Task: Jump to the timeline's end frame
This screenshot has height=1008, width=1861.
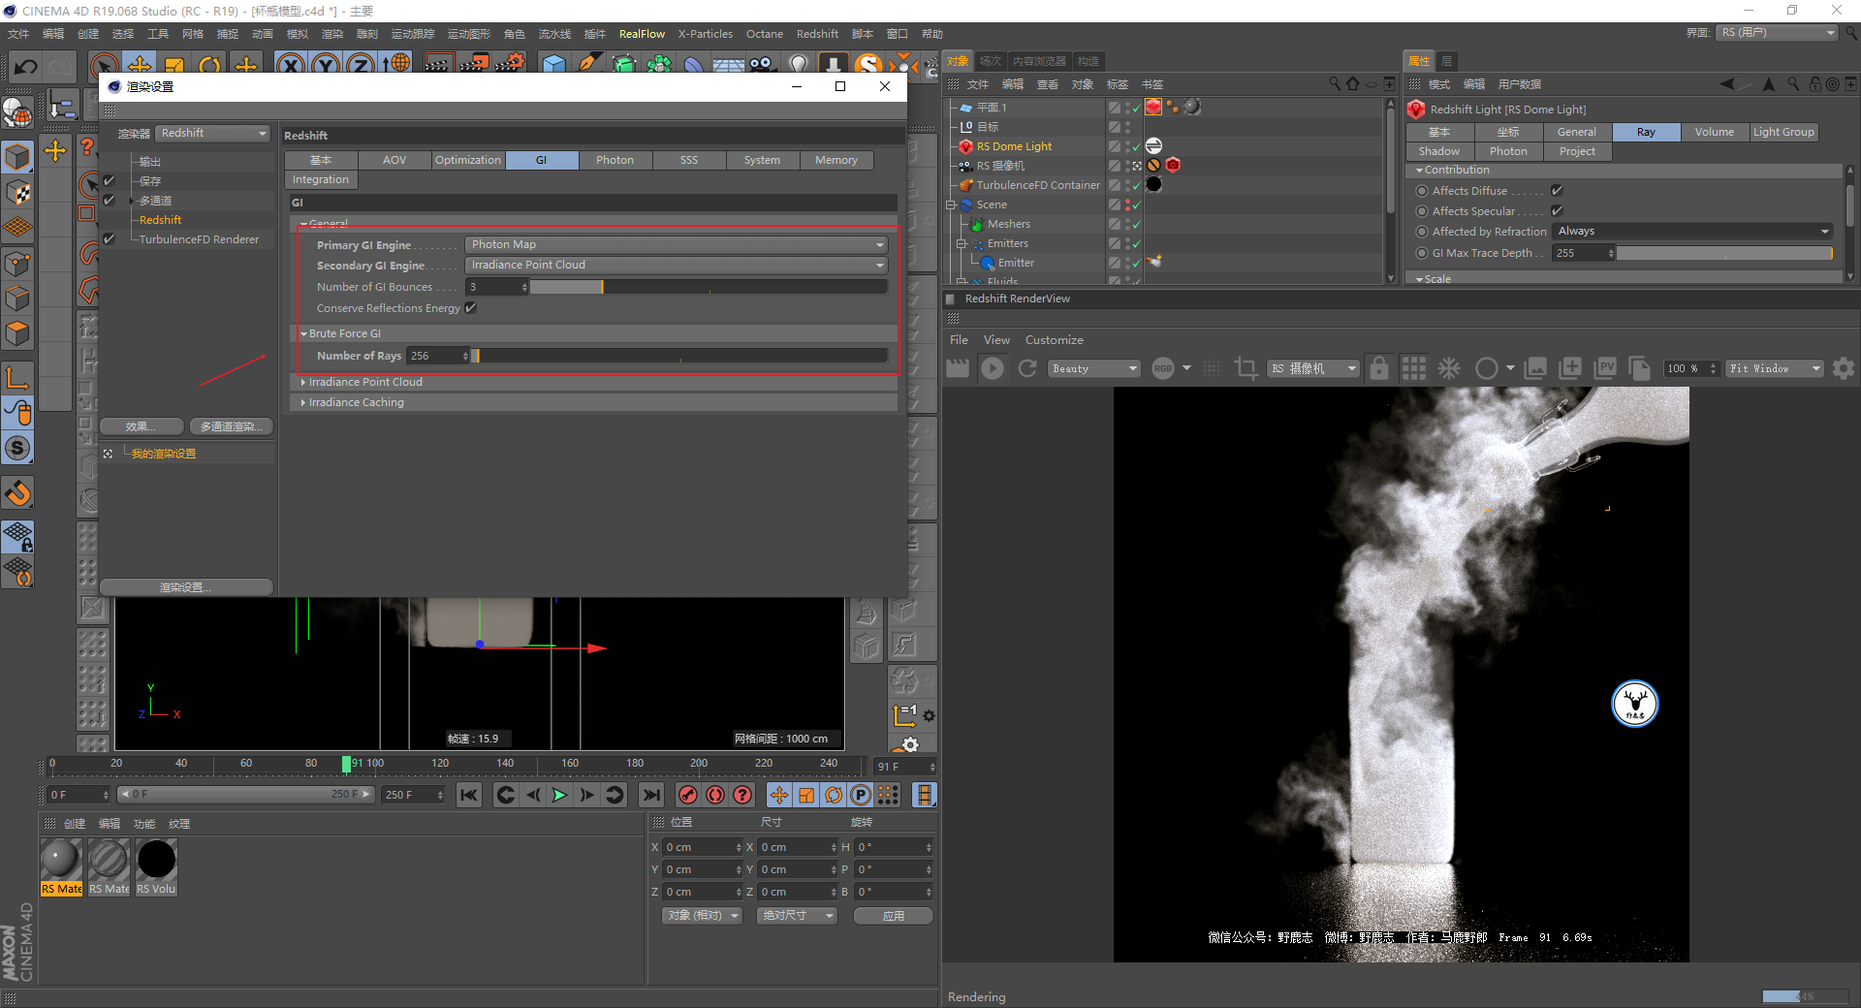Action: pos(651,796)
